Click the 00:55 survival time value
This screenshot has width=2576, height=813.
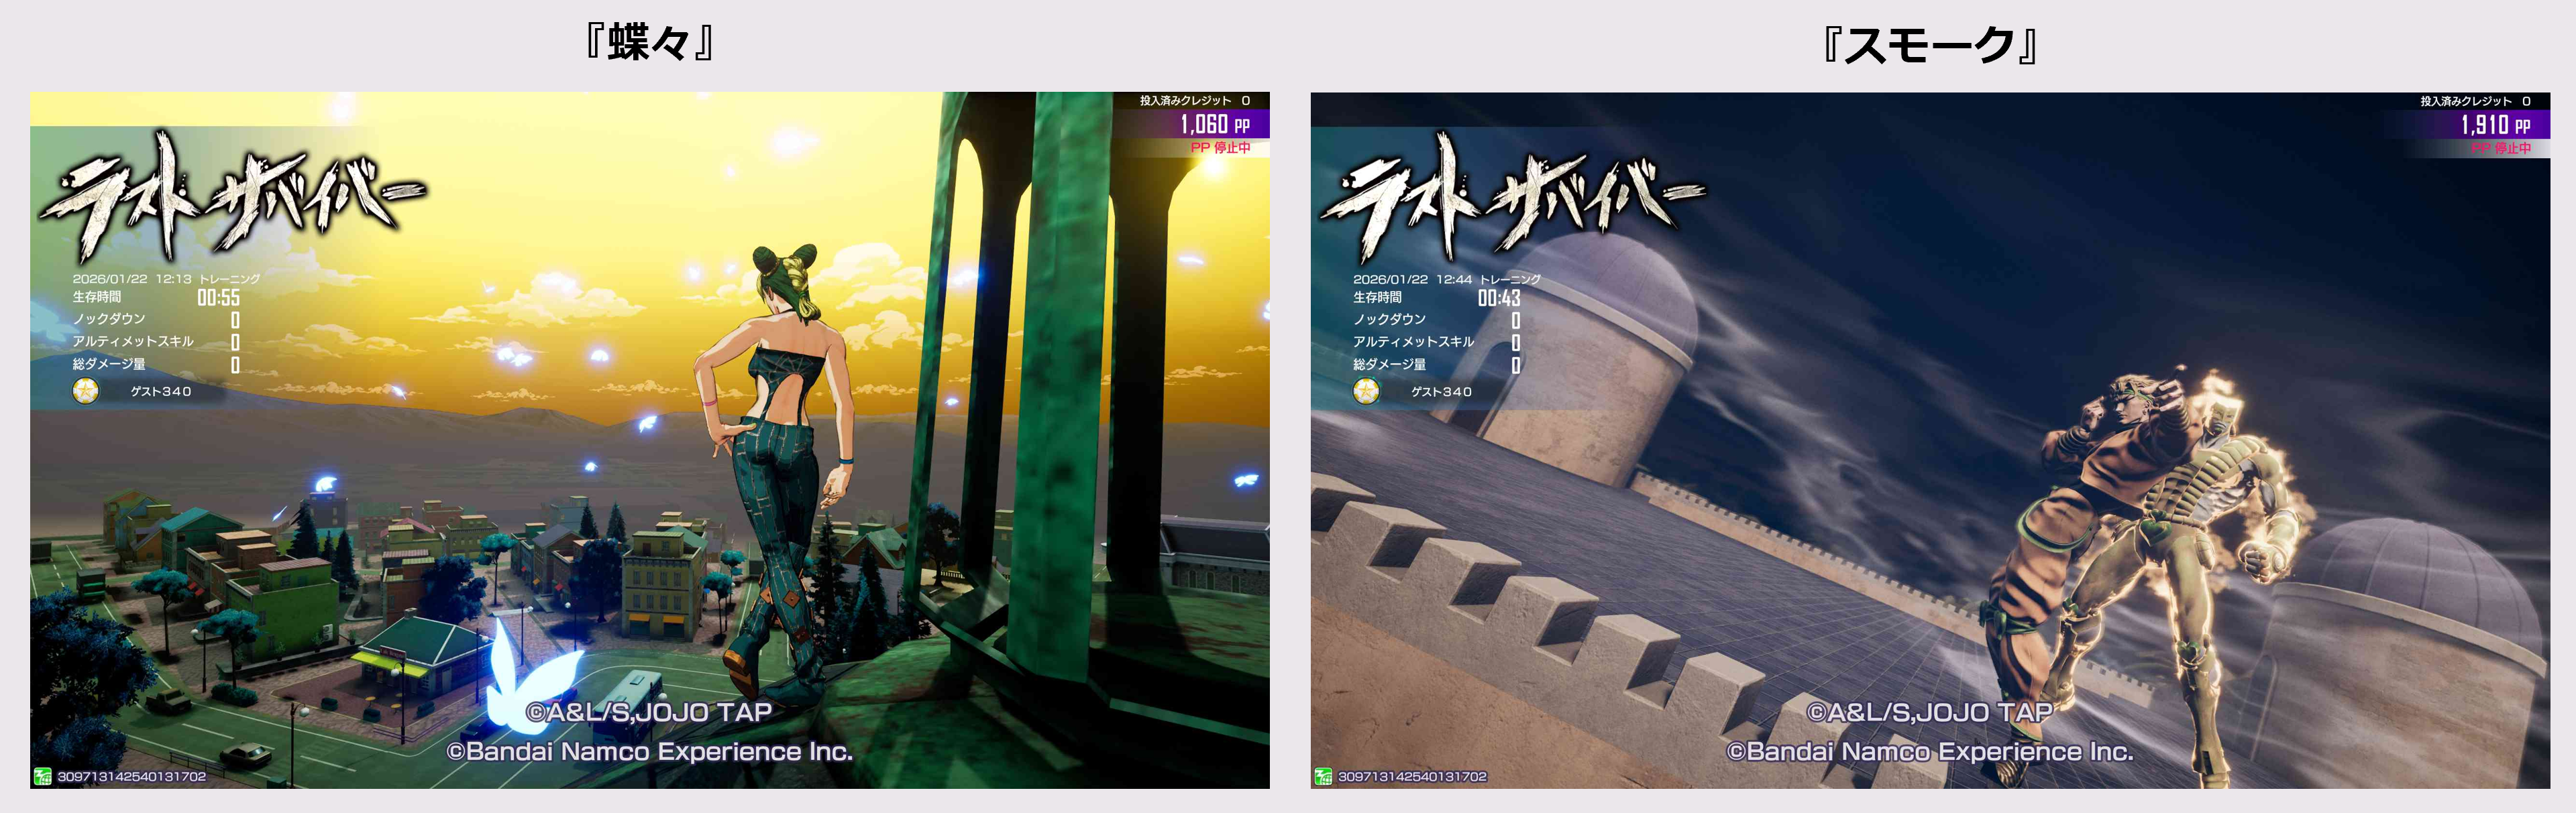[218, 298]
